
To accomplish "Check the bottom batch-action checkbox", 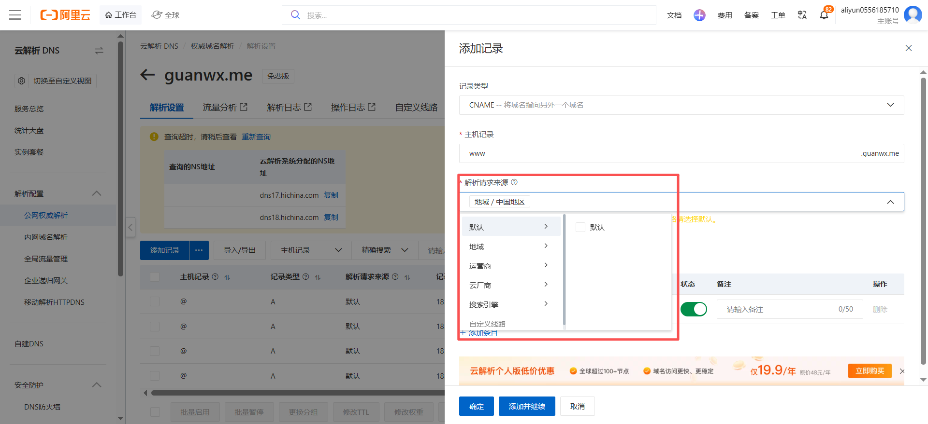I will [x=155, y=412].
